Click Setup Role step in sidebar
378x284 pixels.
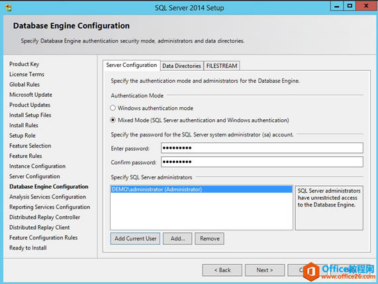pos(23,136)
